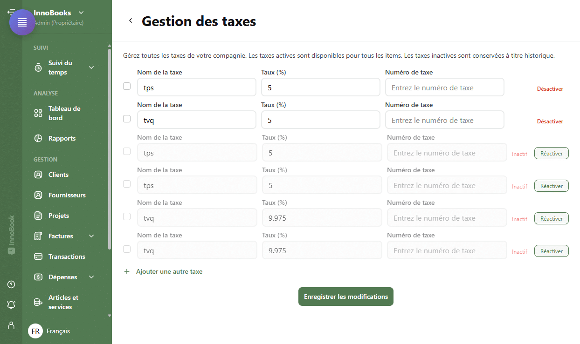Click sidebar scrollbar up arrow
The image size is (580, 344).
coord(110,46)
